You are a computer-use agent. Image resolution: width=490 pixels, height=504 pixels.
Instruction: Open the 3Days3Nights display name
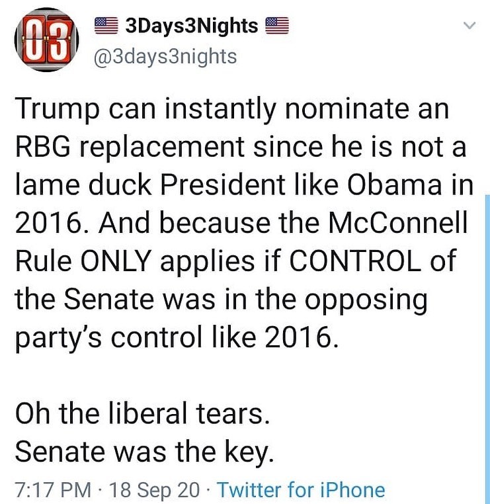[x=192, y=26]
